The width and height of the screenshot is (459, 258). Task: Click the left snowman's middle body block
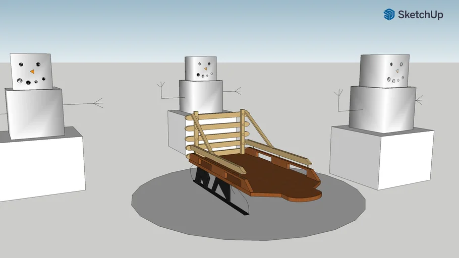tap(34, 113)
